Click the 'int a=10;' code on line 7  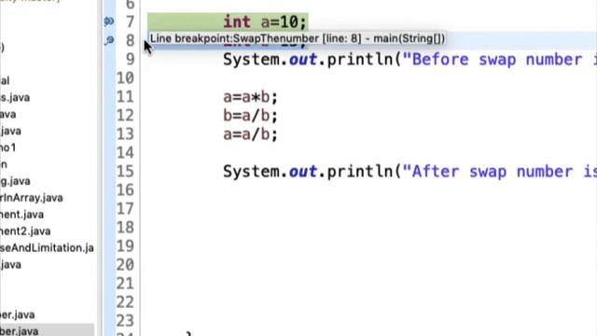(x=265, y=21)
